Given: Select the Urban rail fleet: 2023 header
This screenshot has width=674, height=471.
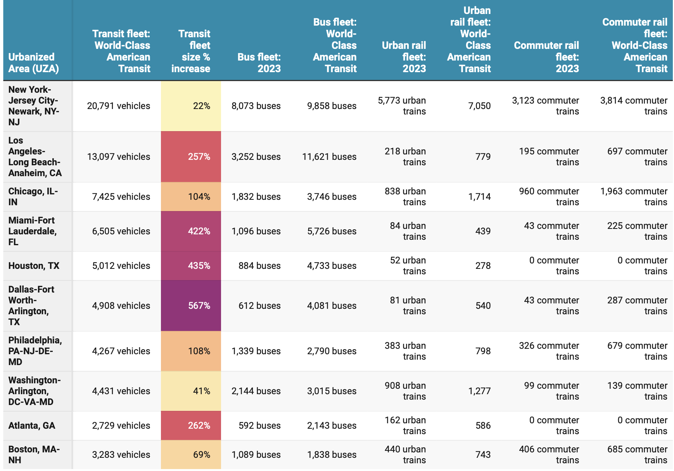Looking at the screenshot, I should tap(404, 57).
